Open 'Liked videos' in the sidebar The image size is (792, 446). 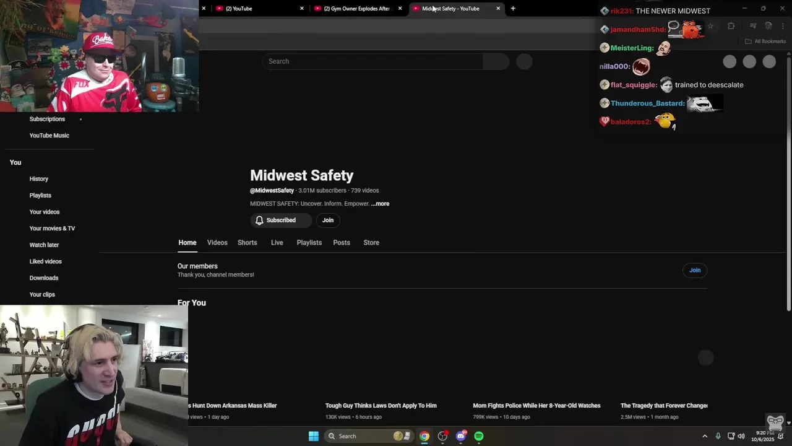coord(46,261)
